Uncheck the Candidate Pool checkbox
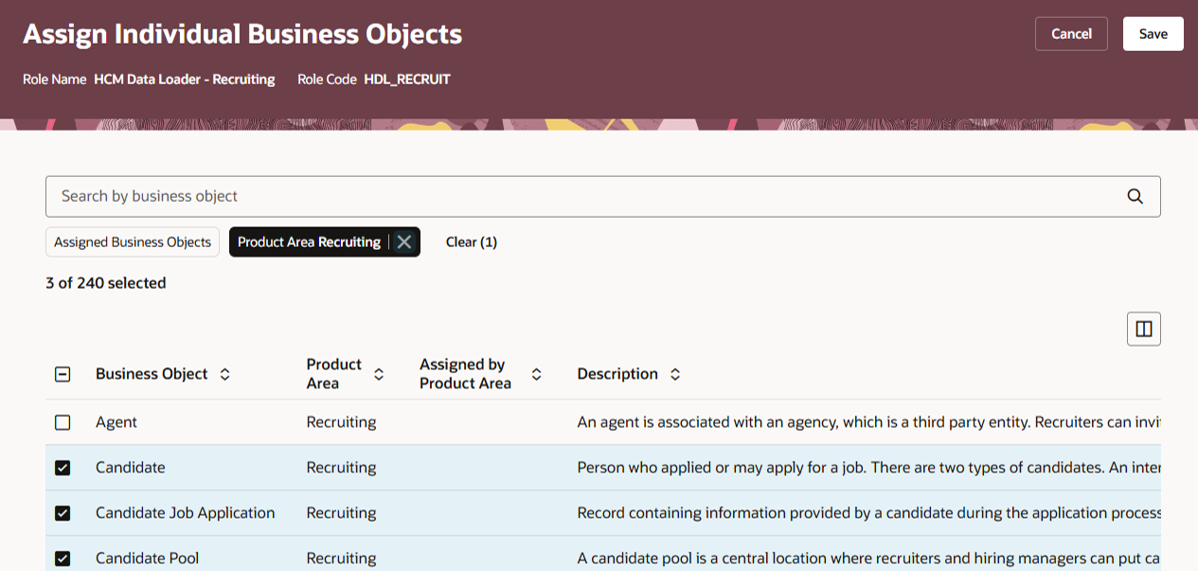Image resolution: width=1198 pixels, height=571 pixels. click(x=63, y=559)
